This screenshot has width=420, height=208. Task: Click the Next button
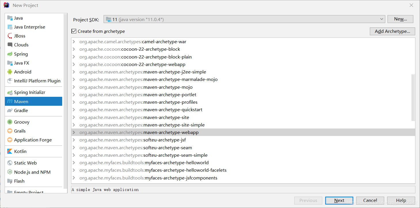339,201
